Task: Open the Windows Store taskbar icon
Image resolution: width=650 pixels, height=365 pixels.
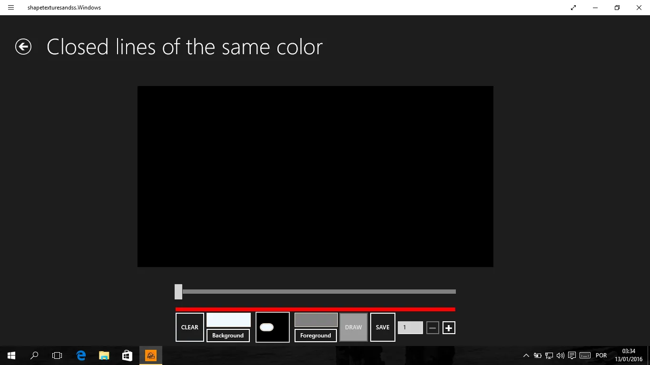Action: pyautogui.click(x=127, y=355)
